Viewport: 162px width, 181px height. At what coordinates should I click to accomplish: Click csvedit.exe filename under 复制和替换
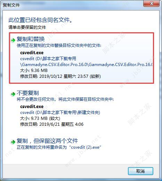pyautogui.click(x=32, y=53)
